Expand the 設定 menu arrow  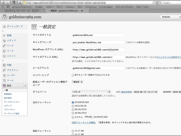(x=25, y=86)
